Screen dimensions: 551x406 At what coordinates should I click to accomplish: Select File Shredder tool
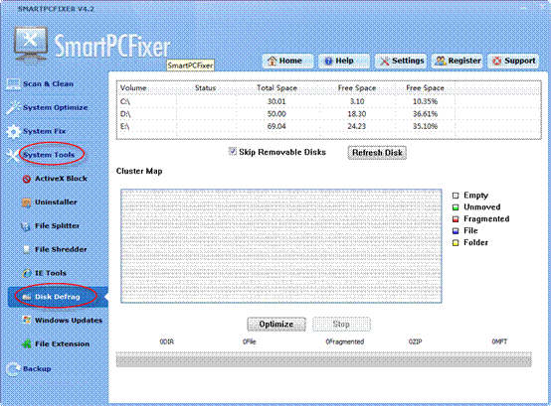(x=61, y=249)
